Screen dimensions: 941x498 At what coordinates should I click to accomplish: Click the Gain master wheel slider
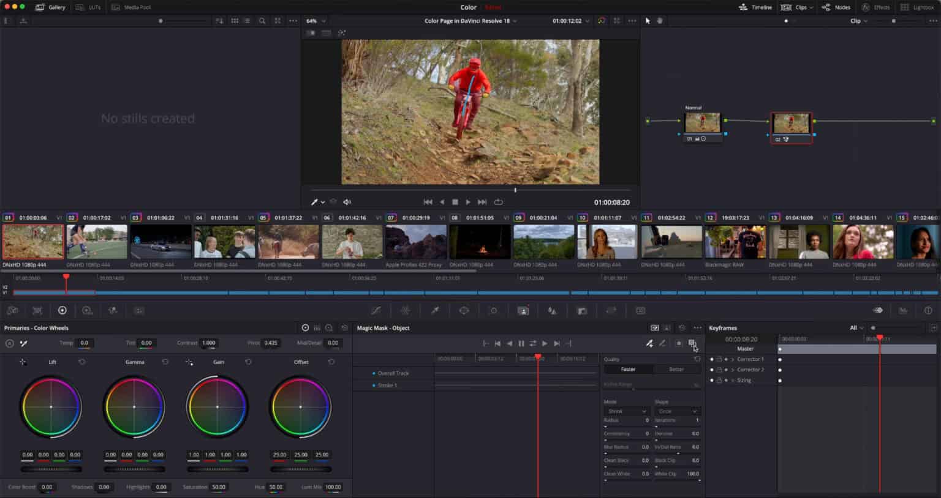click(217, 469)
